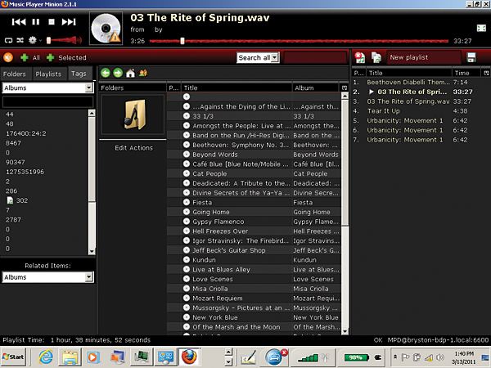Click the music folder thumbnail
This screenshot has height=368, width=491.
(x=133, y=114)
